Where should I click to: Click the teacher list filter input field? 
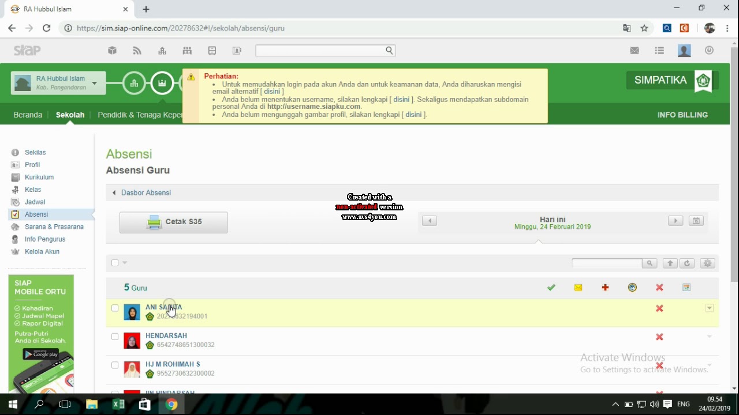607,263
